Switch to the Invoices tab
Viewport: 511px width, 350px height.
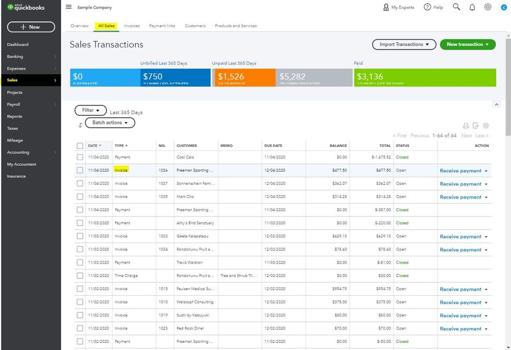click(131, 26)
